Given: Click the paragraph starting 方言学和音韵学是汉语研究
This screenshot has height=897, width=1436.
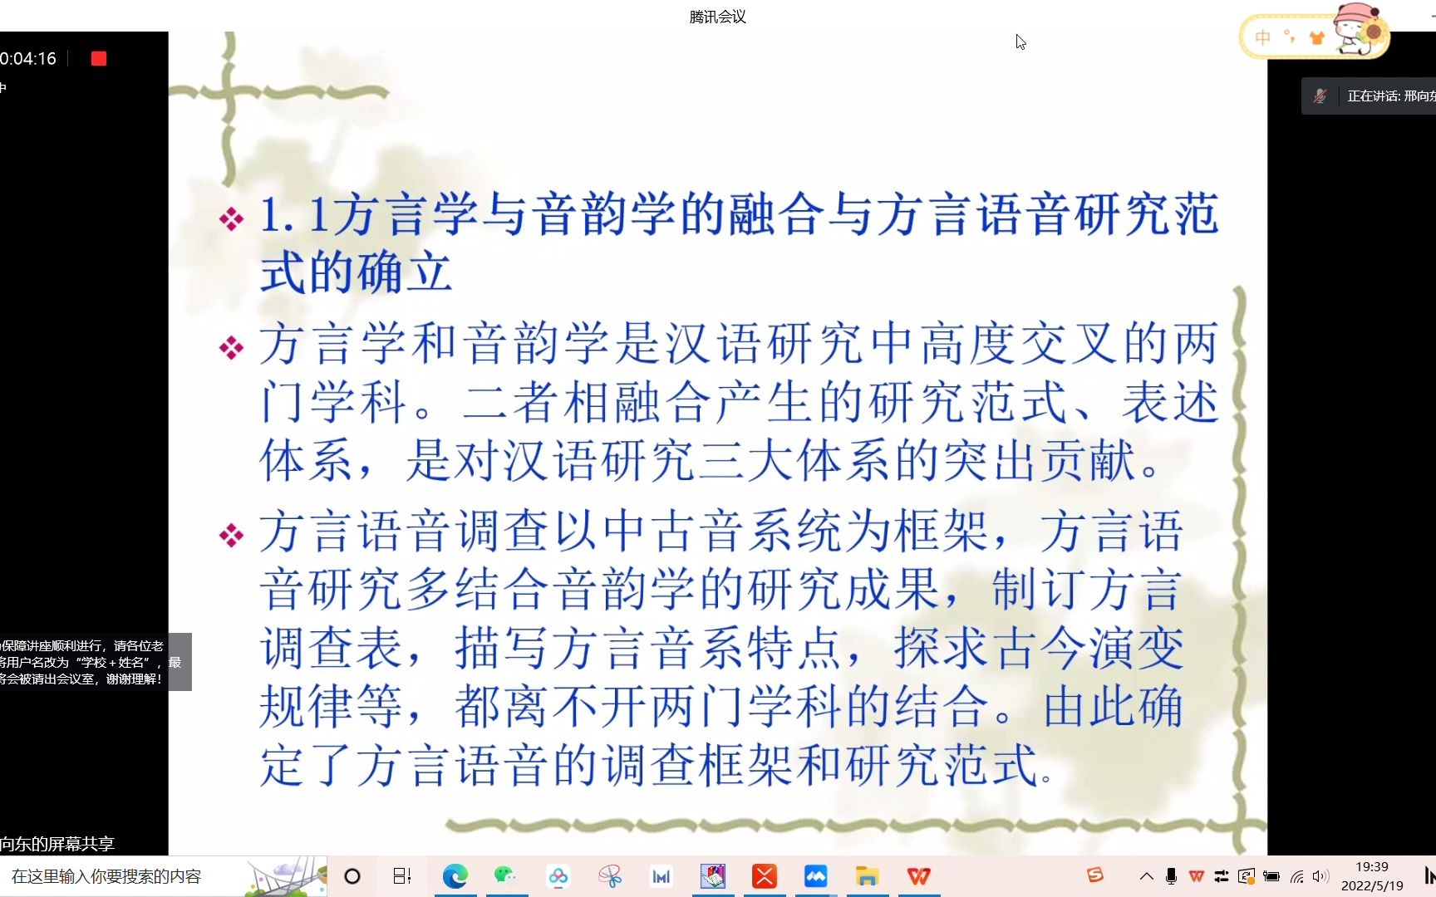Looking at the screenshot, I should [x=739, y=402].
